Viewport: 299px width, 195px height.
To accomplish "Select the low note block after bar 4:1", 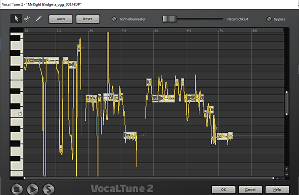I will coord(131,135).
